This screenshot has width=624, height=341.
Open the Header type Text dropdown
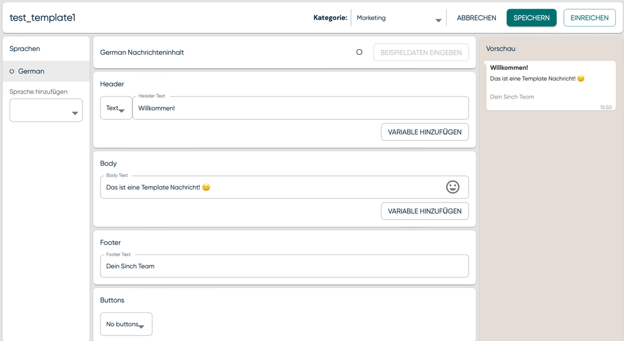point(116,108)
